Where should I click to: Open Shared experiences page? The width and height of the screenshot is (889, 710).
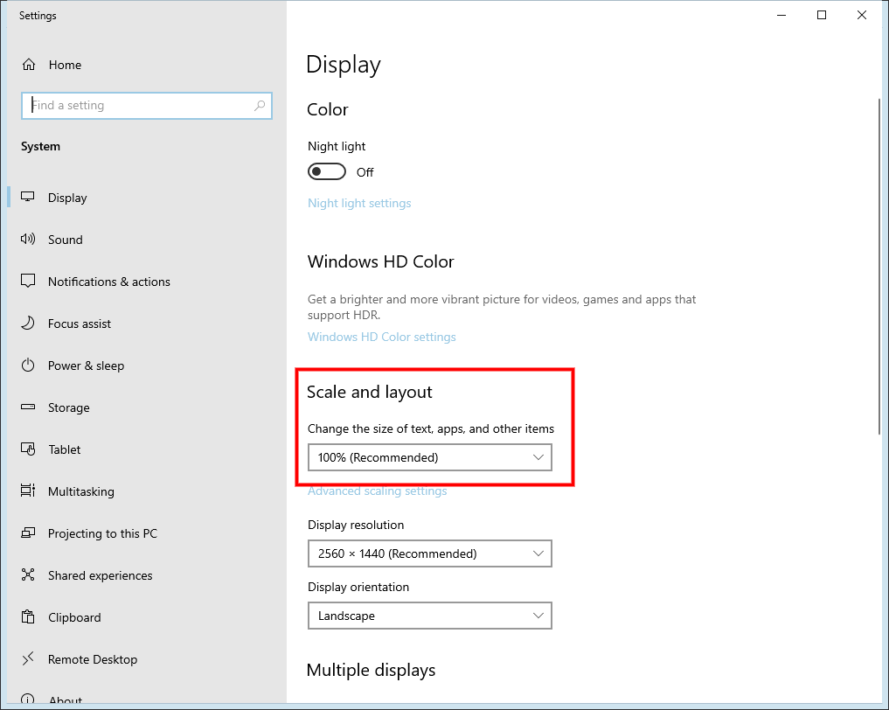146,575
